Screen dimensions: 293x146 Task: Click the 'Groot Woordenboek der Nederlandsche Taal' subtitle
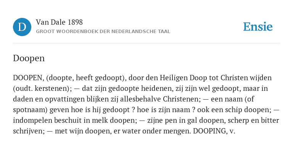(103, 32)
